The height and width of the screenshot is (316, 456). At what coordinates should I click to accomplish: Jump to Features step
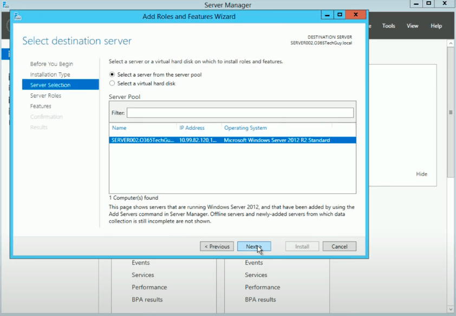41,106
